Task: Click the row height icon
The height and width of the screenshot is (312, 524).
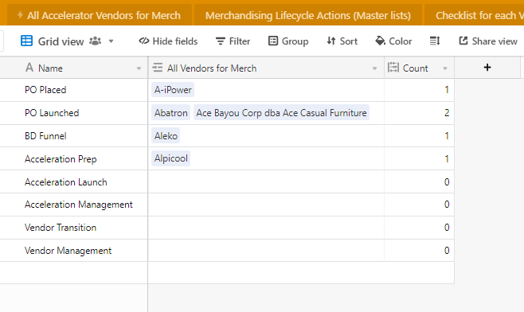Action: point(435,41)
